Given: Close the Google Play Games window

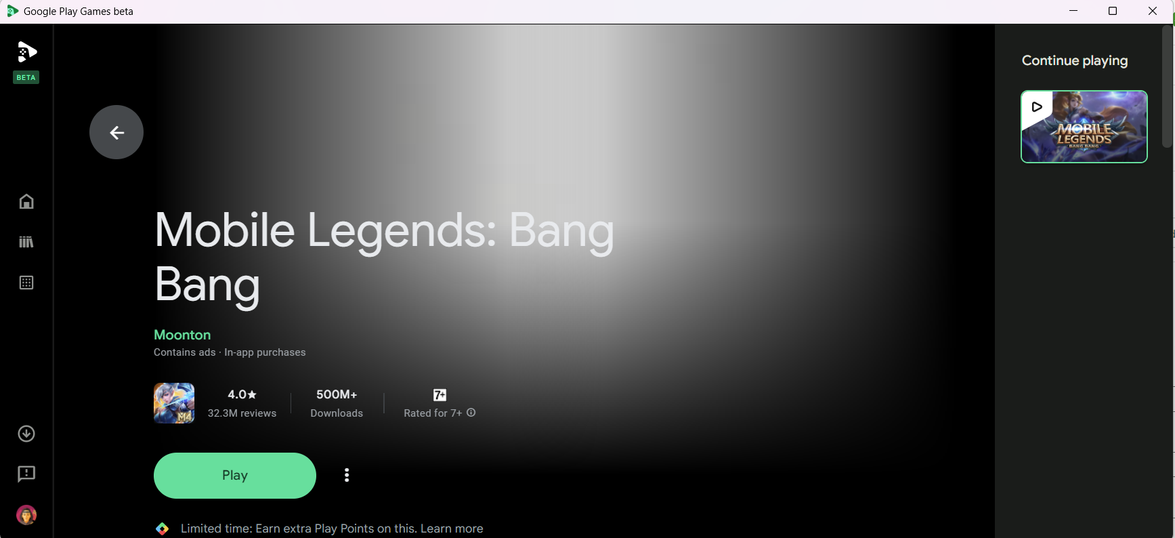Looking at the screenshot, I should tap(1153, 11).
